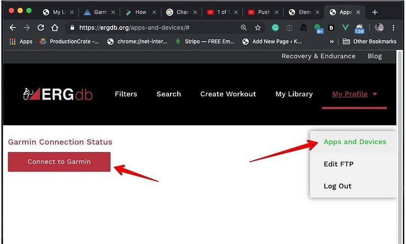Open the browser home icon
Screen dimensions: 406x244
coord(55,28)
